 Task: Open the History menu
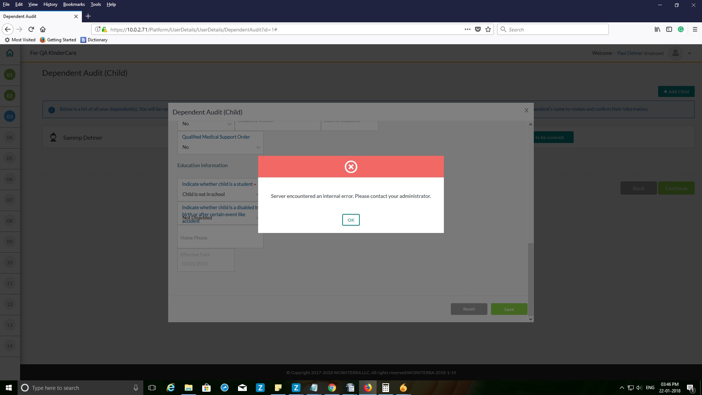(50, 4)
